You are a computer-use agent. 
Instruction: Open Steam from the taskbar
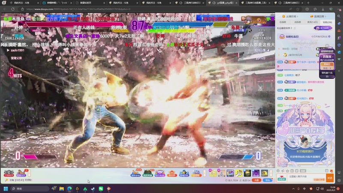(93, 189)
